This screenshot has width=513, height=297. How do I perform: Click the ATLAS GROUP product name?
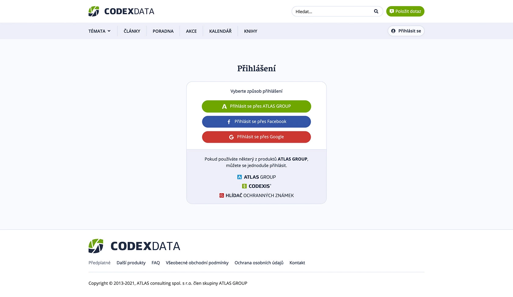(260, 177)
